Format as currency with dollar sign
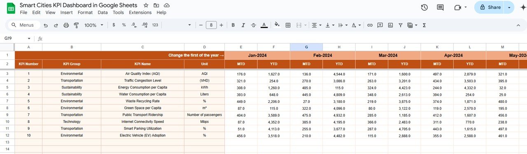Screen dimensions: 527x154 (114, 25)
